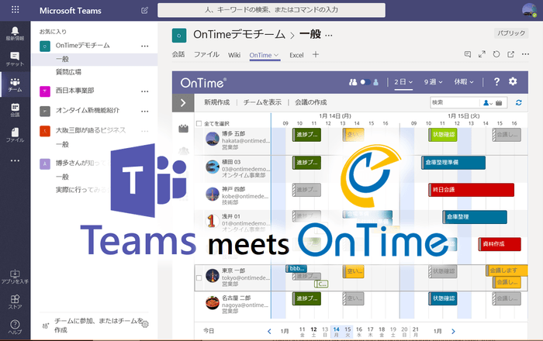Click the OnTime 検索 search field
This screenshot has height=341, width=543.
click(455, 102)
